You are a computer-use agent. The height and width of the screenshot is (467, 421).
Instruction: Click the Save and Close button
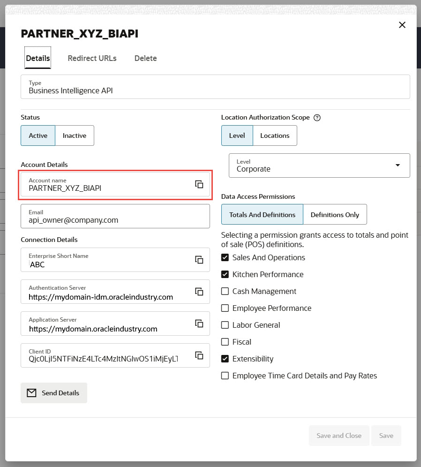[339, 436]
